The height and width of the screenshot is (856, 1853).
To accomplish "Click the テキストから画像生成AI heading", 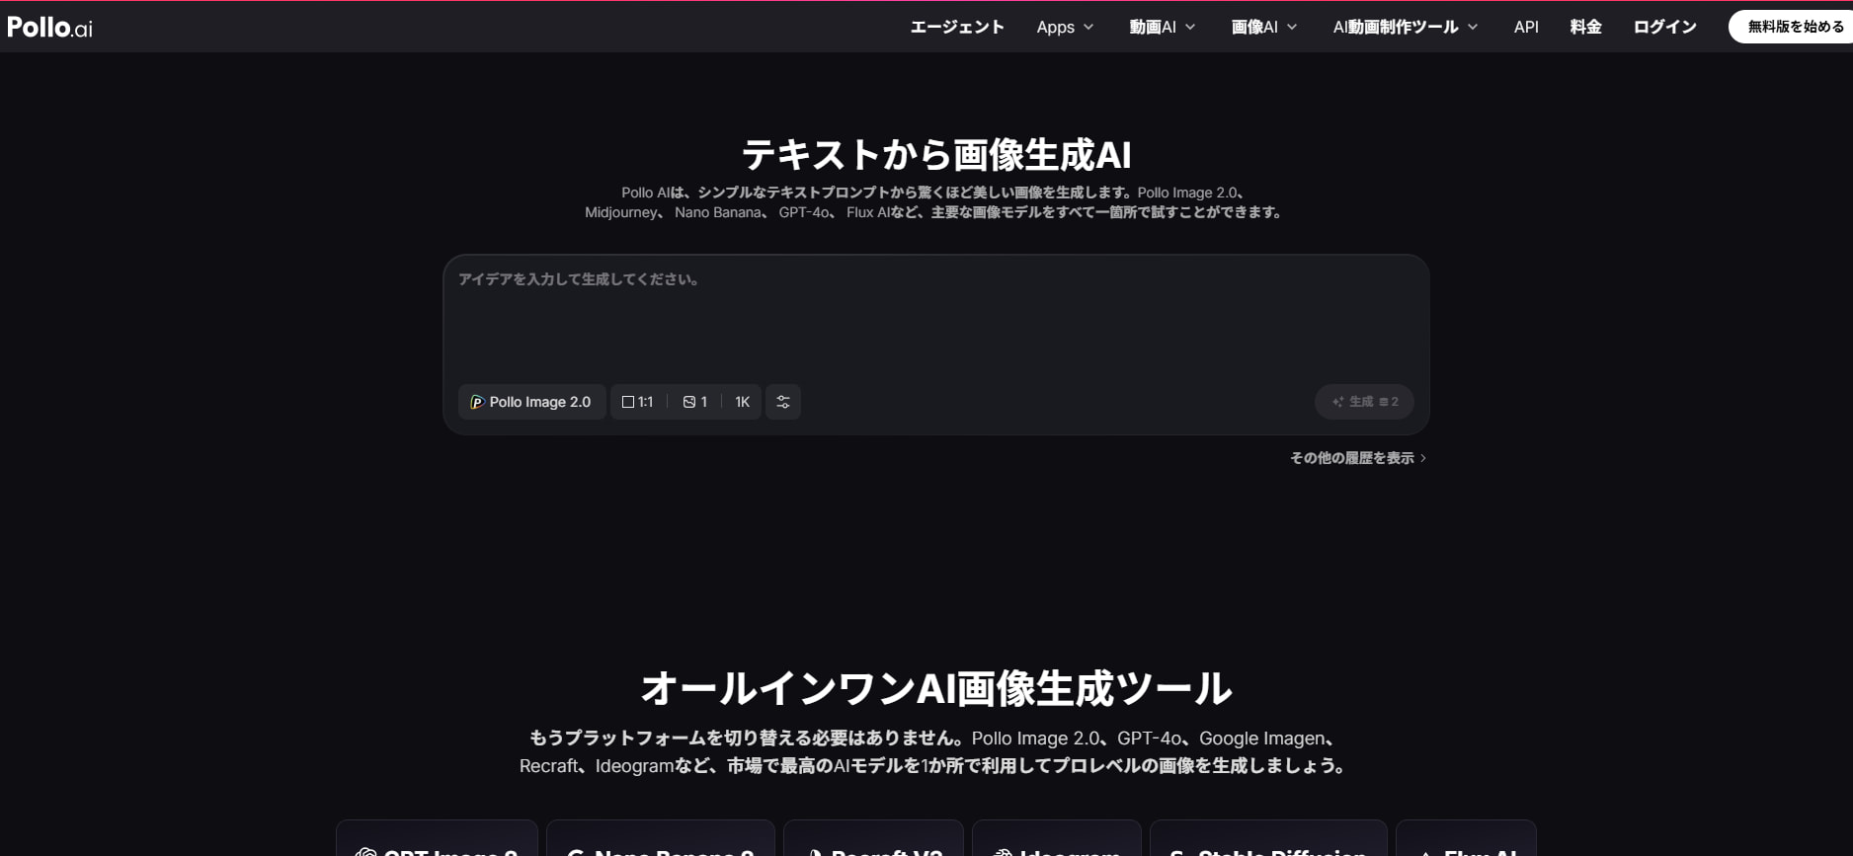I will coord(936,155).
